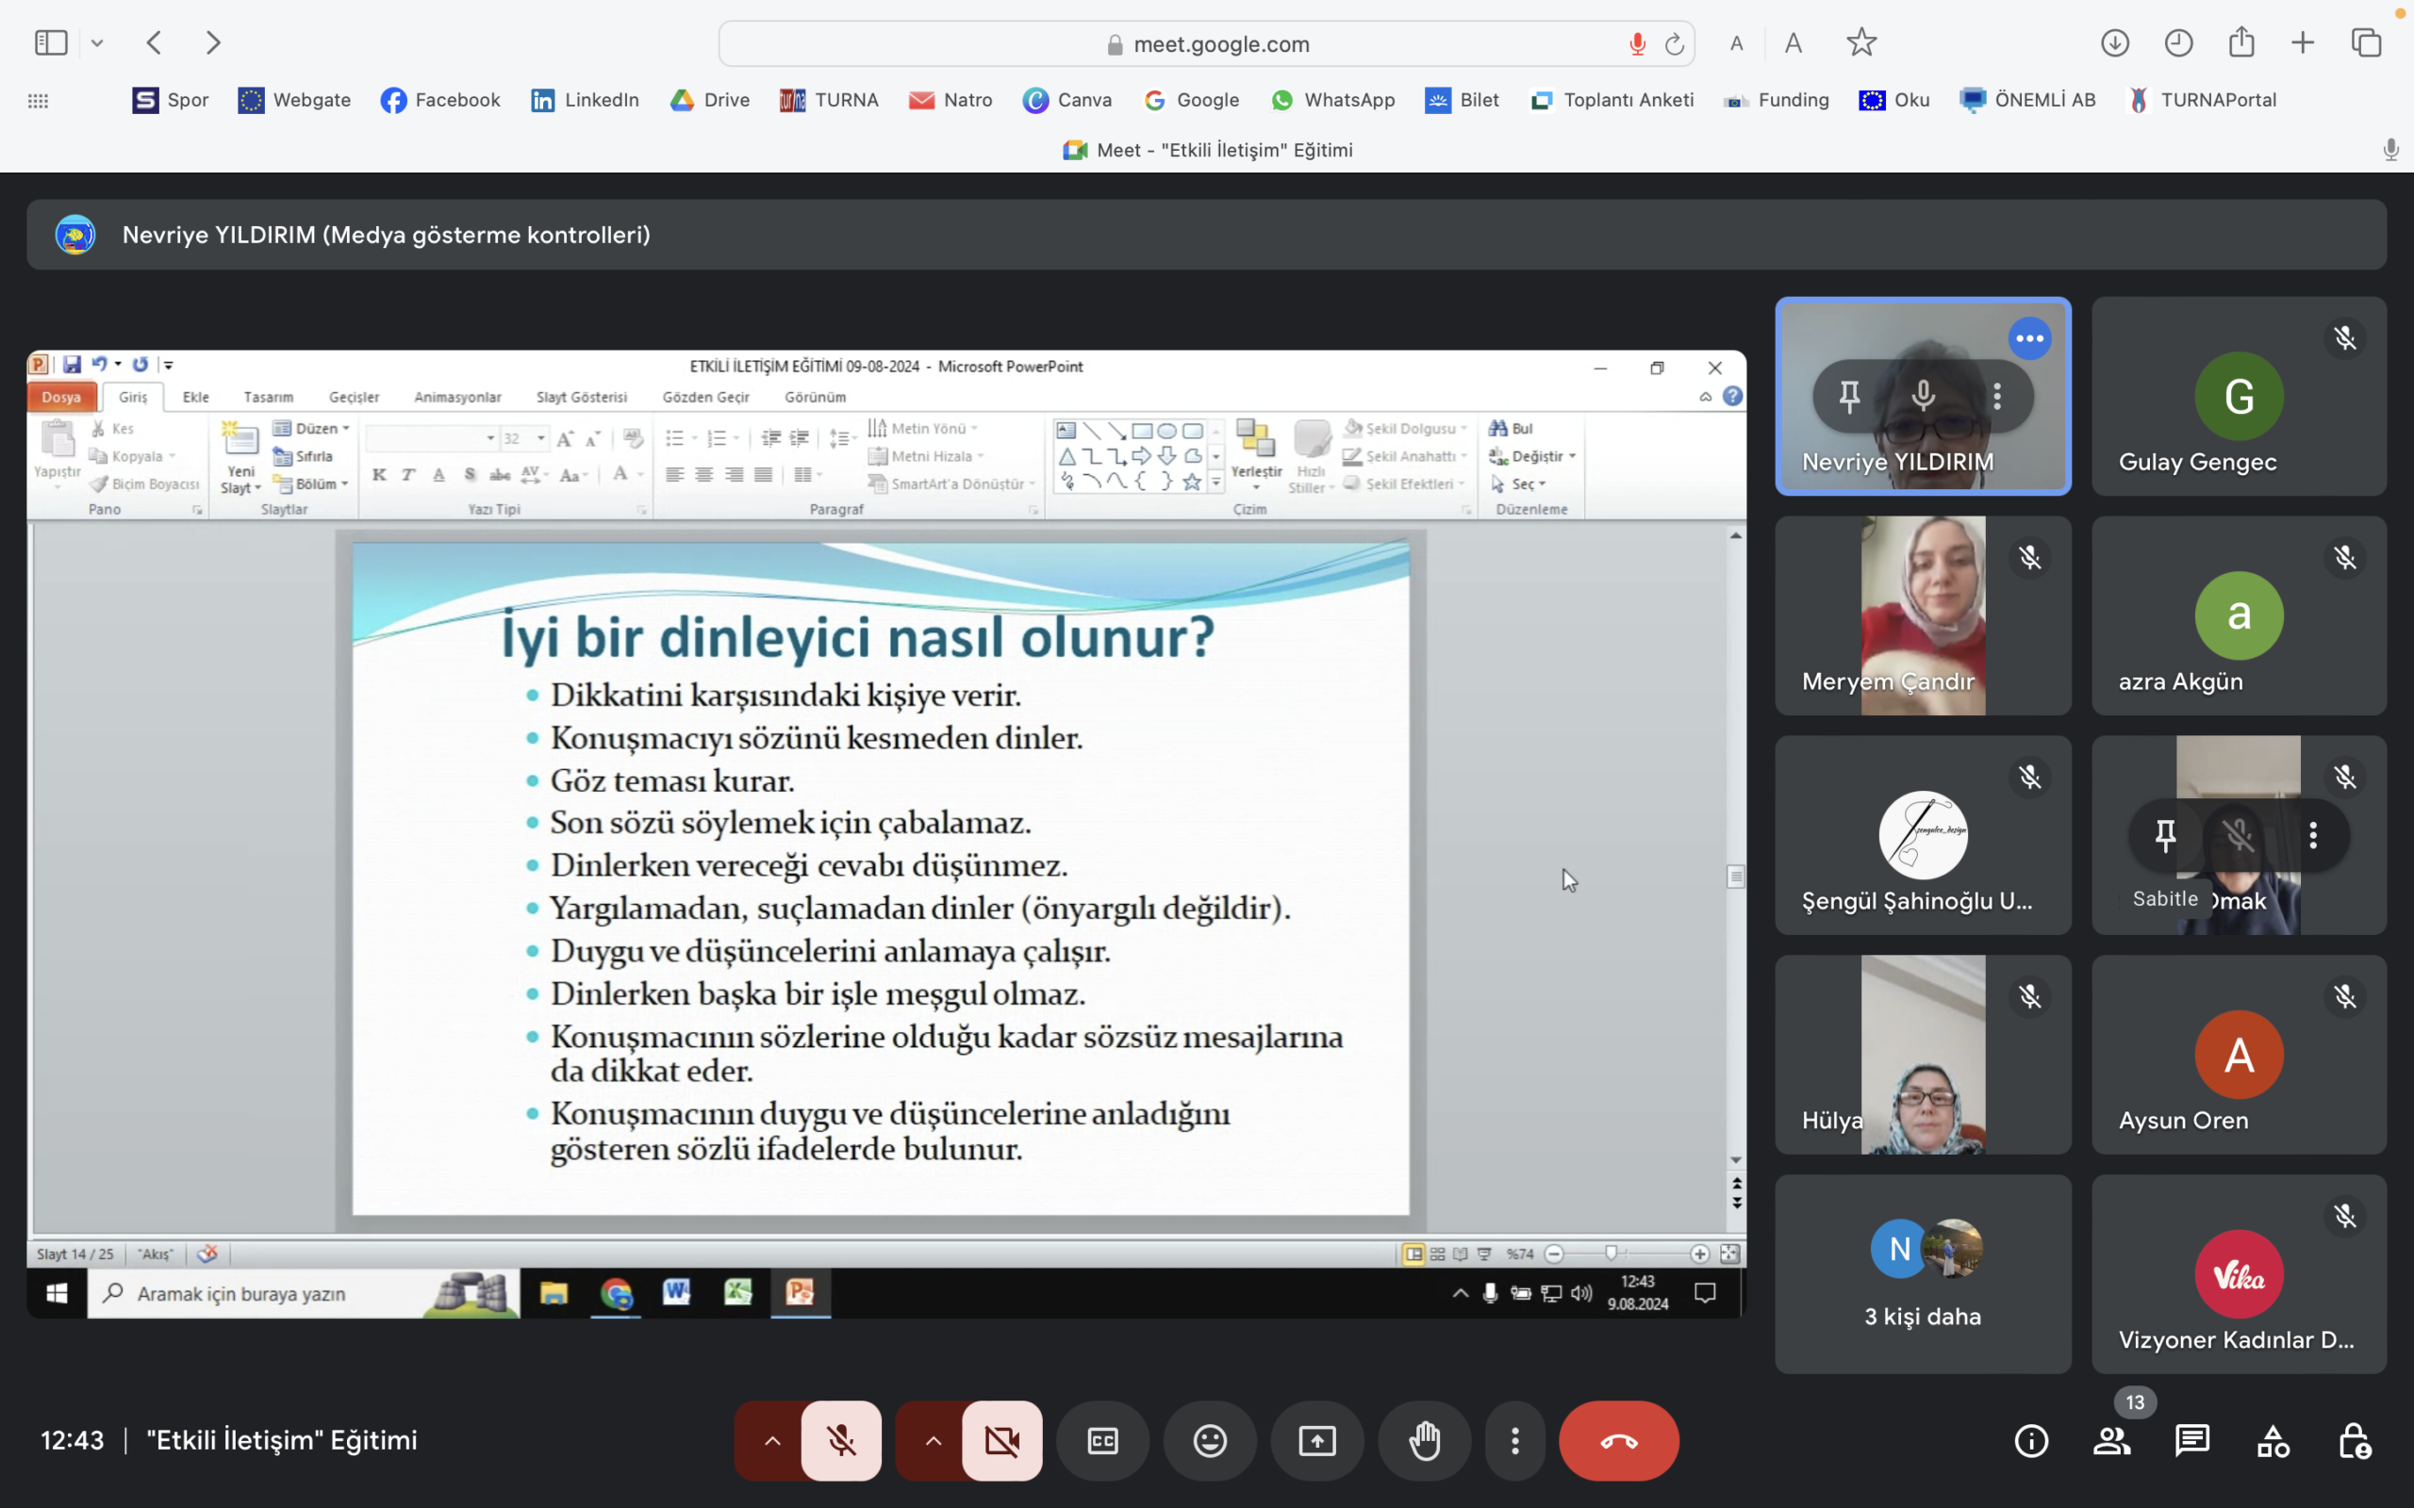Open the meeting details info icon
Image resolution: width=2414 pixels, height=1508 pixels.
[2031, 1440]
